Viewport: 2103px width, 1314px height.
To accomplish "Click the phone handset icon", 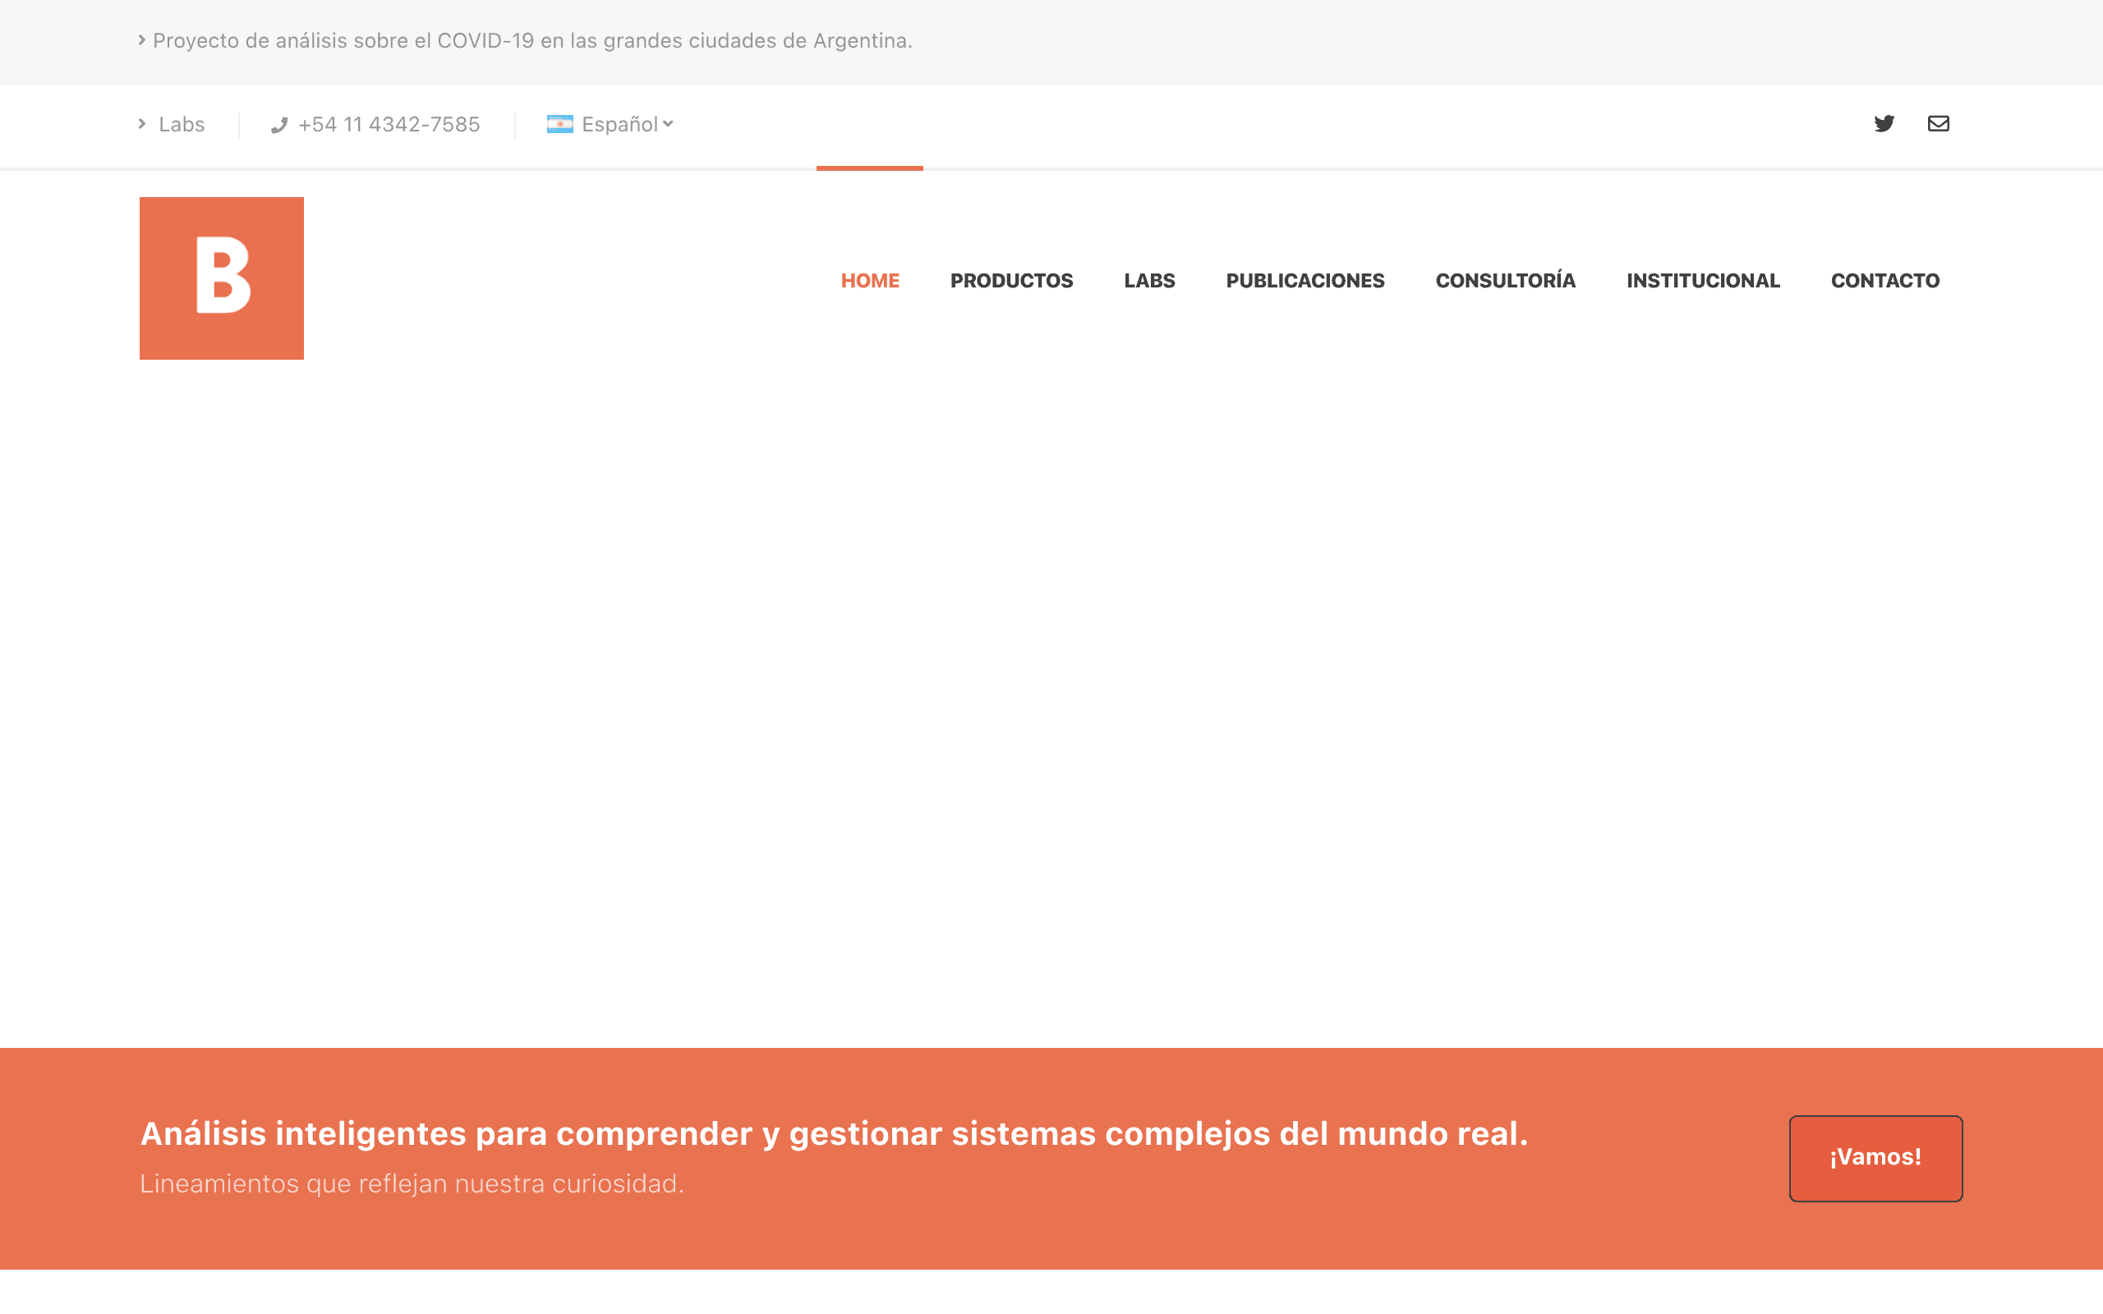I will click(279, 125).
